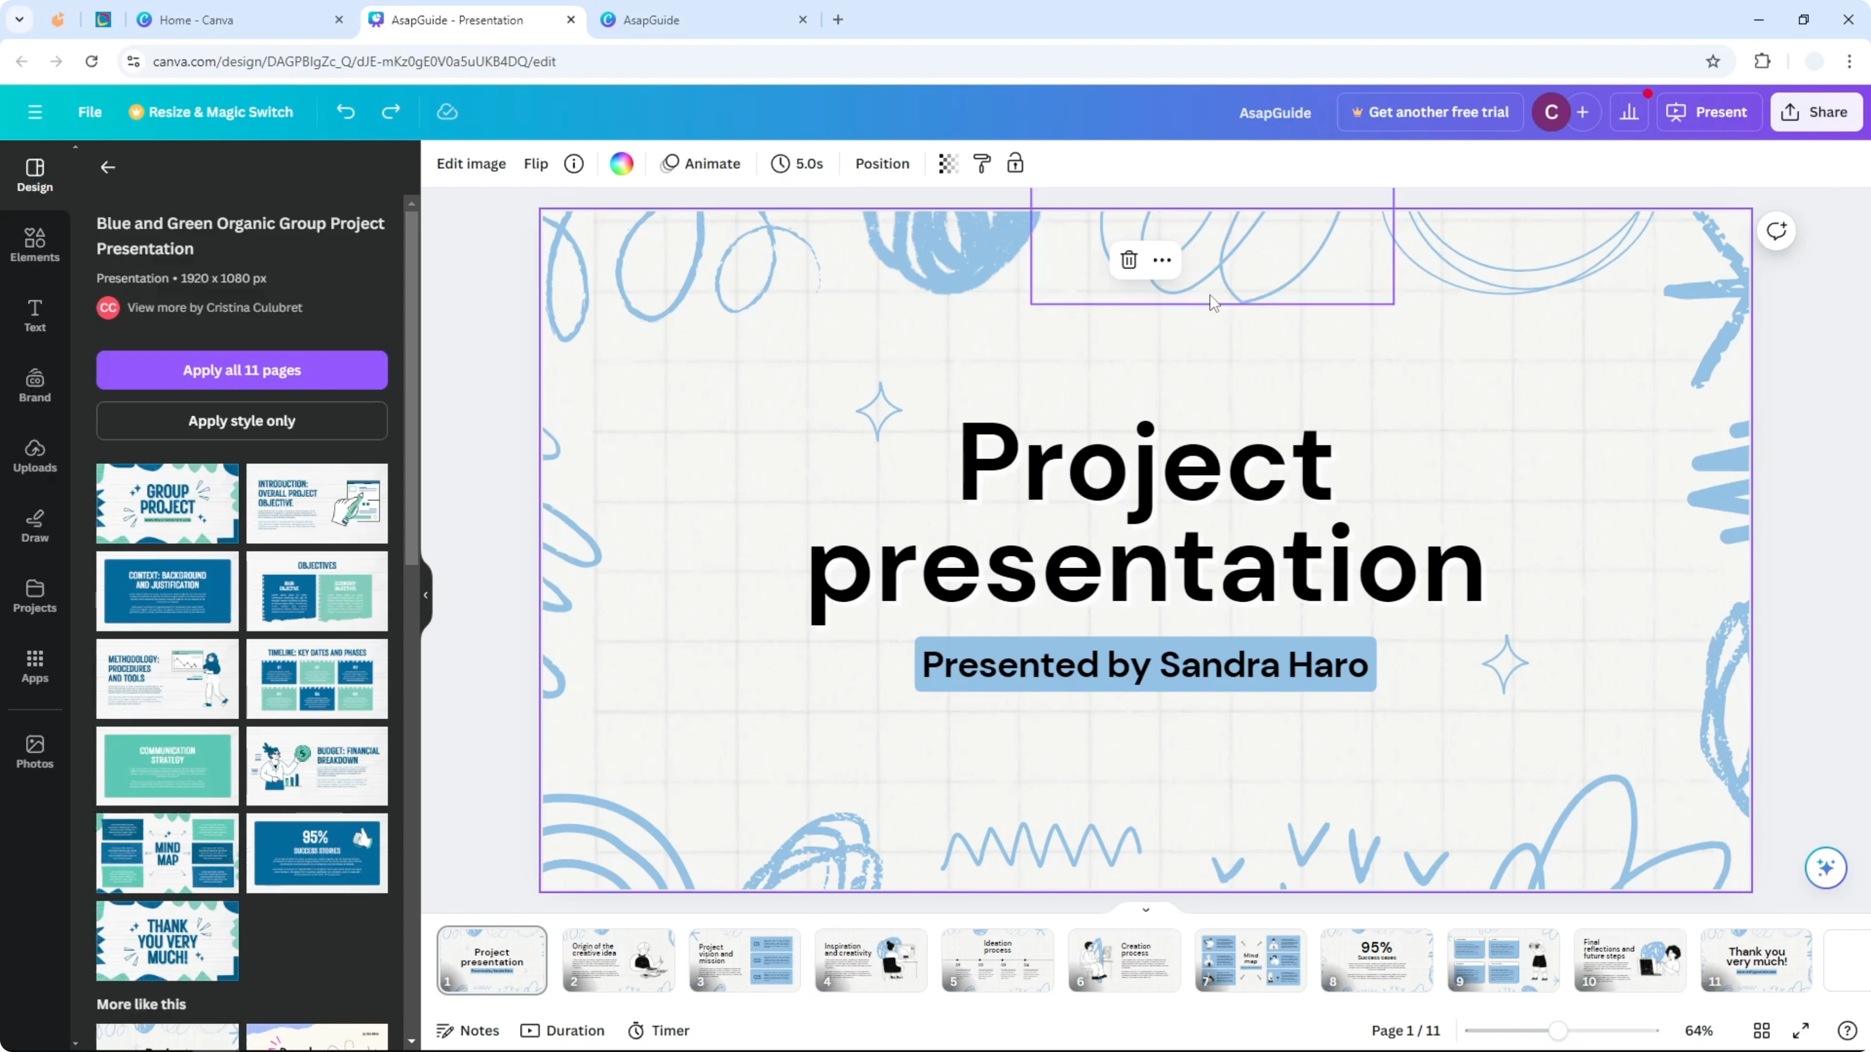Screen dimensions: 1871x1052
Task: Switch to grid view of pages
Action: [1761, 1030]
